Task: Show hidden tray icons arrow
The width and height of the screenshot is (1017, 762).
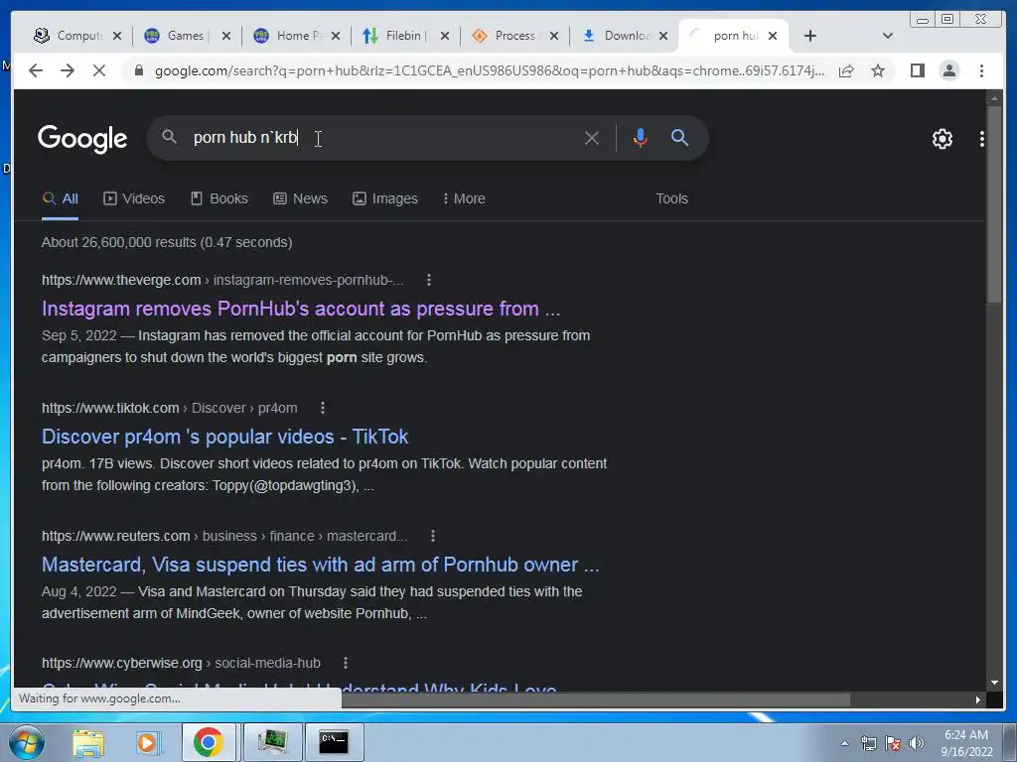Action: 844,743
